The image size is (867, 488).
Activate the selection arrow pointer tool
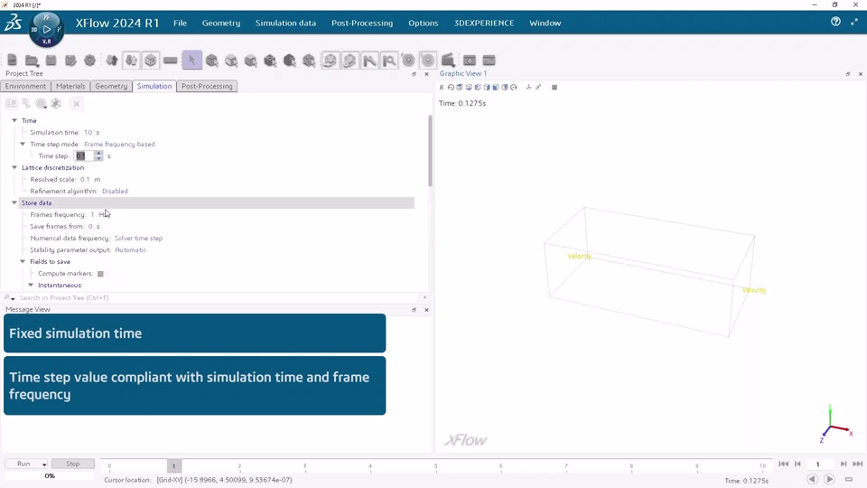(x=191, y=61)
